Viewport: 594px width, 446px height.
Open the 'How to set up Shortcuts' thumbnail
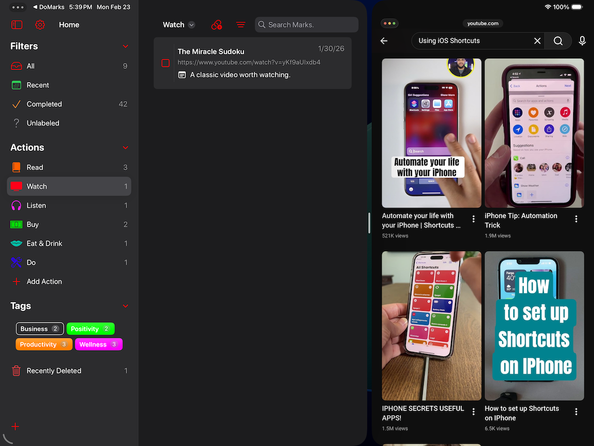pyautogui.click(x=534, y=326)
